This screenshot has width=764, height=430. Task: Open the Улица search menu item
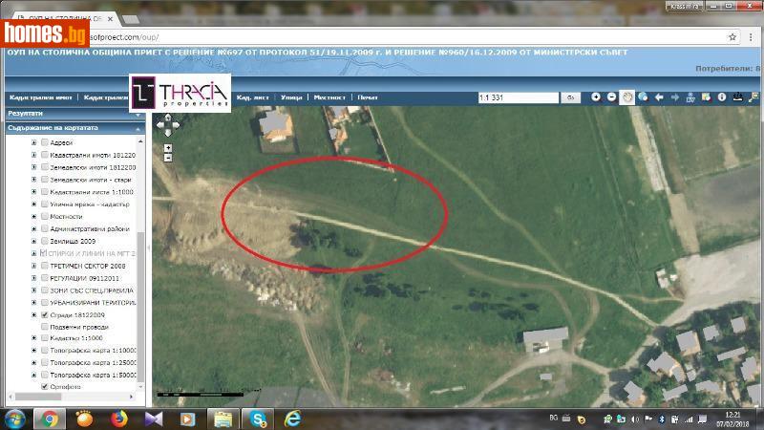click(291, 97)
